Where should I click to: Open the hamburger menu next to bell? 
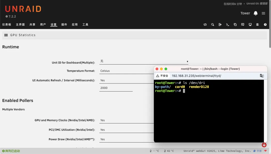pos(263,13)
